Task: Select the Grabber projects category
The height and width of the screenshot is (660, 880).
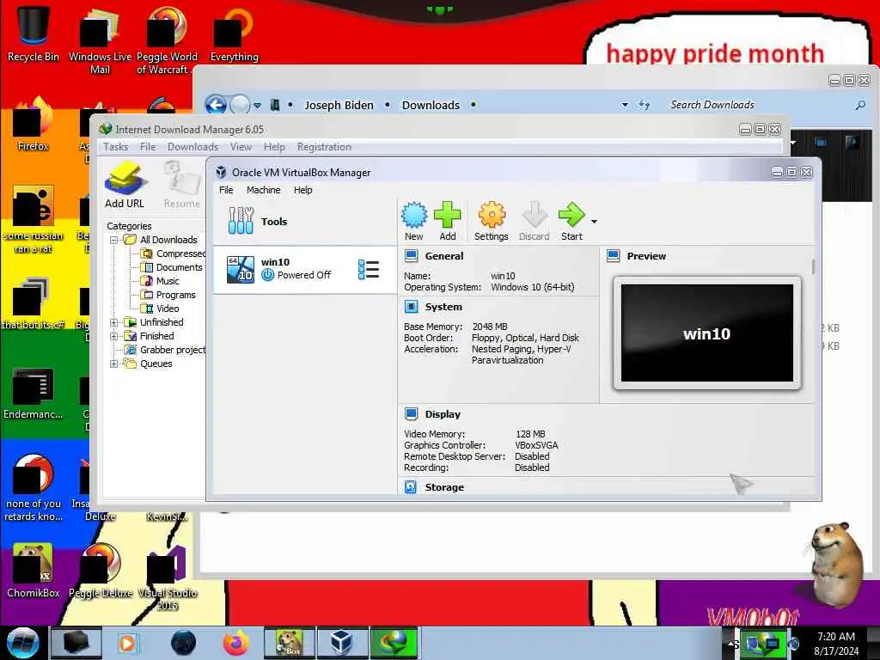Action: coord(165,350)
